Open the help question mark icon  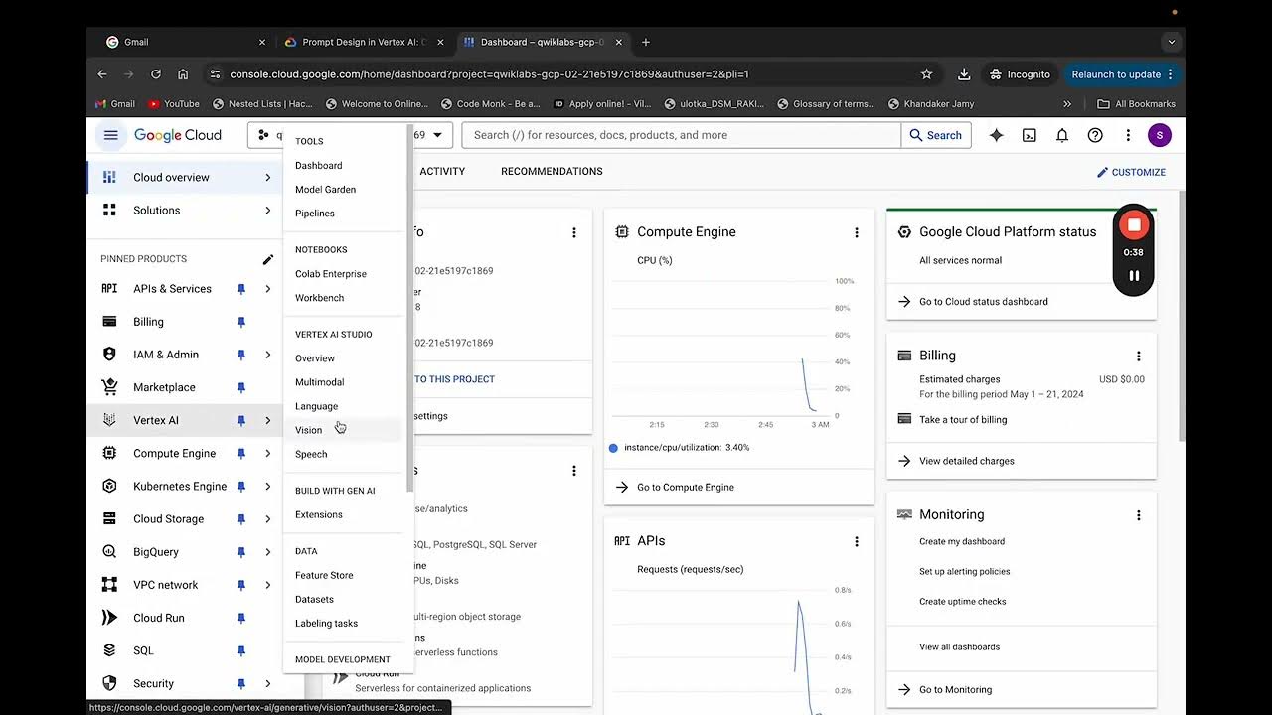(1095, 135)
